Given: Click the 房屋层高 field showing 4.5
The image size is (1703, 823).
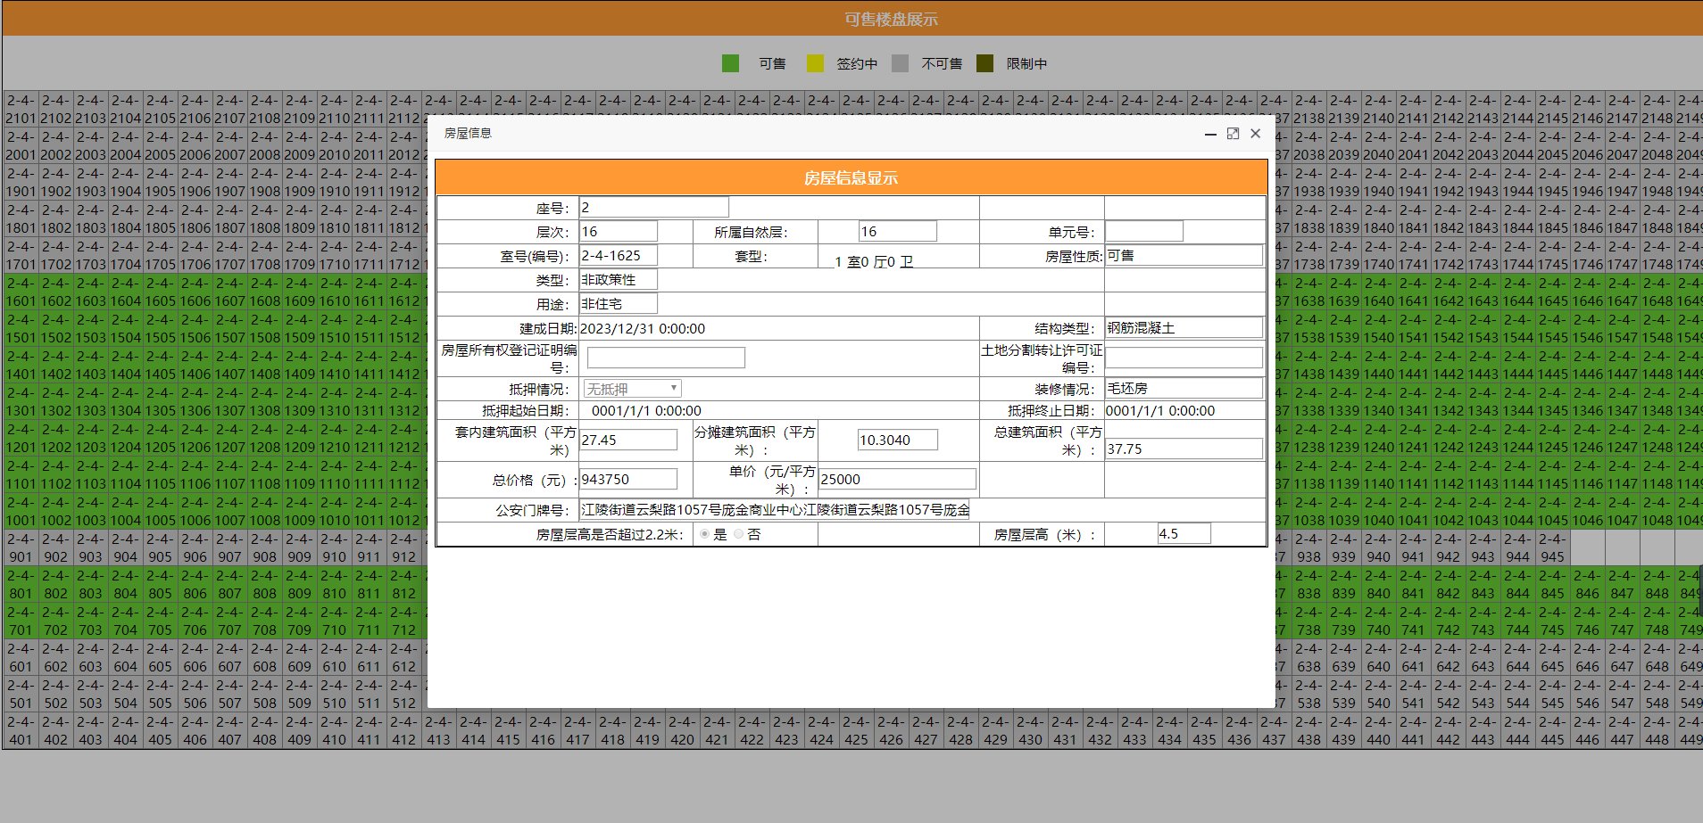Looking at the screenshot, I should pyautogui.click(x=1184, y=533).
